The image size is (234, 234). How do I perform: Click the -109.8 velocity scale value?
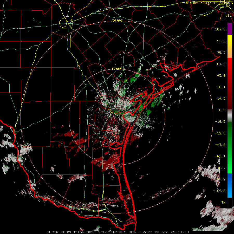pyautogui.click(x=219, y=191)
